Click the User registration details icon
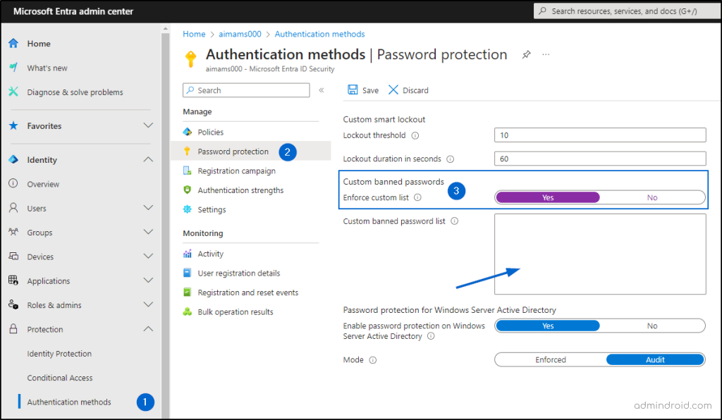The height and width of the screenshot is (420, 722). [x=188, y=273]
